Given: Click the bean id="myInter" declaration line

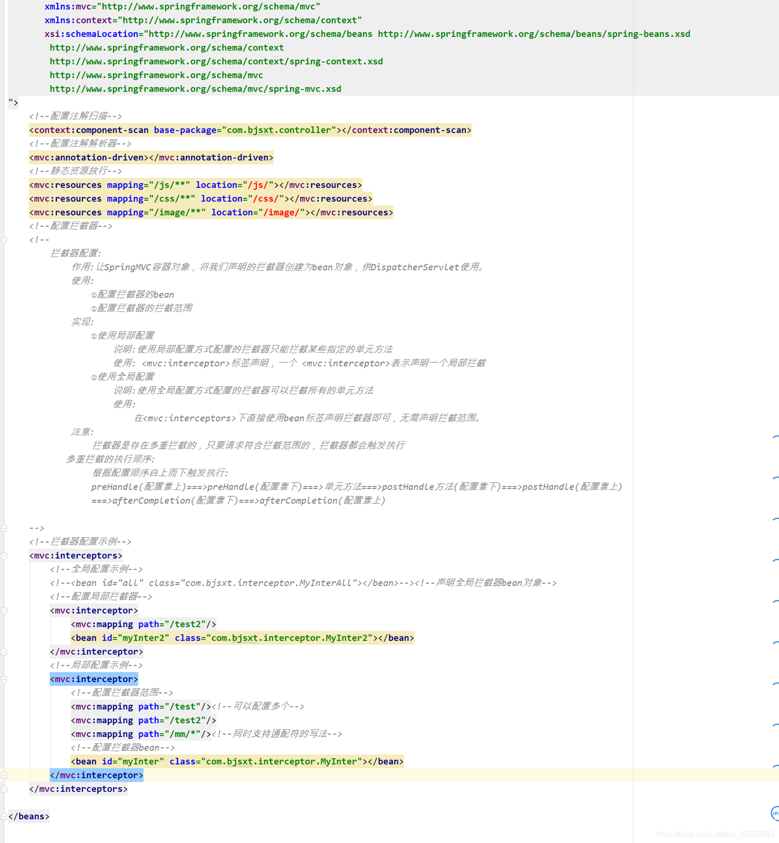Looking at the screenshot, I should [x=237, y=762].
